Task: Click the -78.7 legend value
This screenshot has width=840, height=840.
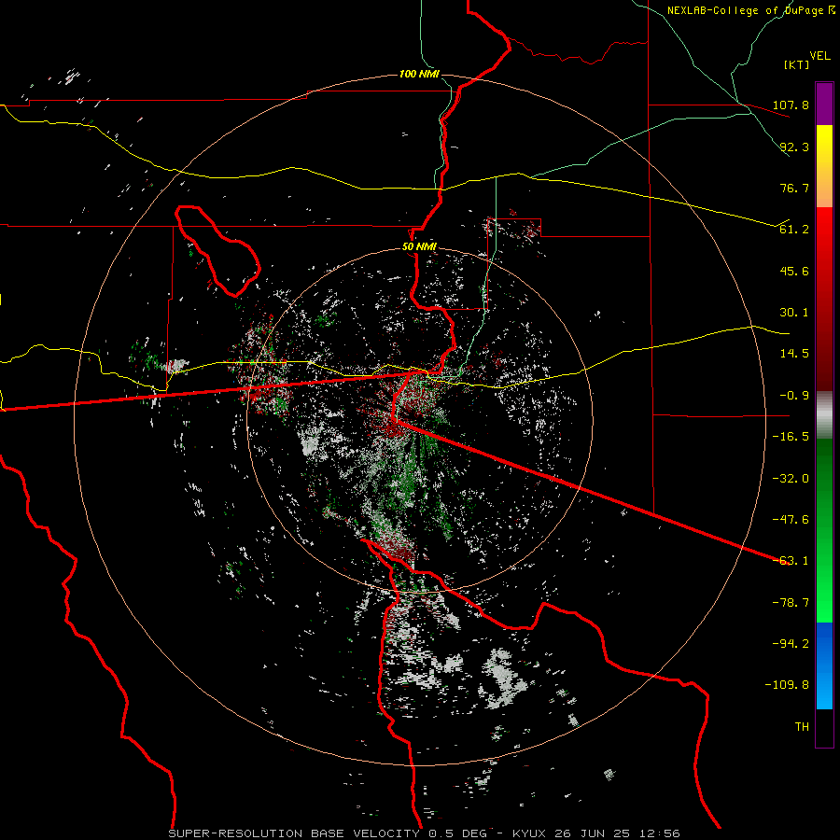Action: 791,603
